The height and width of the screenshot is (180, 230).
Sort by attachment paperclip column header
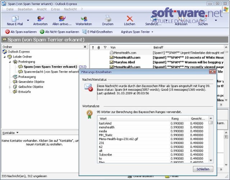point(99,48)
